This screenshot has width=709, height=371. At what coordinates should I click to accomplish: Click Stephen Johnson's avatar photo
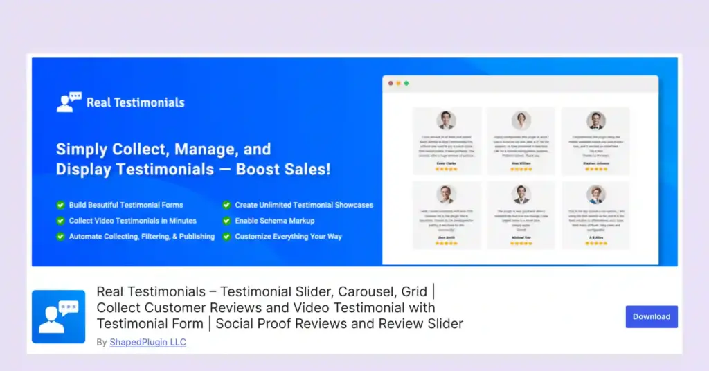pos(596,120)
